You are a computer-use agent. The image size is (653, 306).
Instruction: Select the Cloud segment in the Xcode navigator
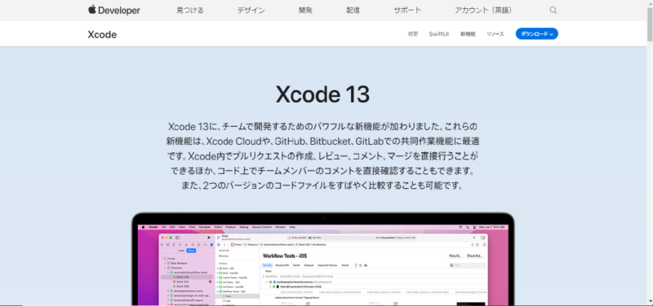(191, 251)
